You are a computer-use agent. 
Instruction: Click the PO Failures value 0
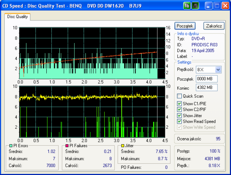click(x=166, y=167)
